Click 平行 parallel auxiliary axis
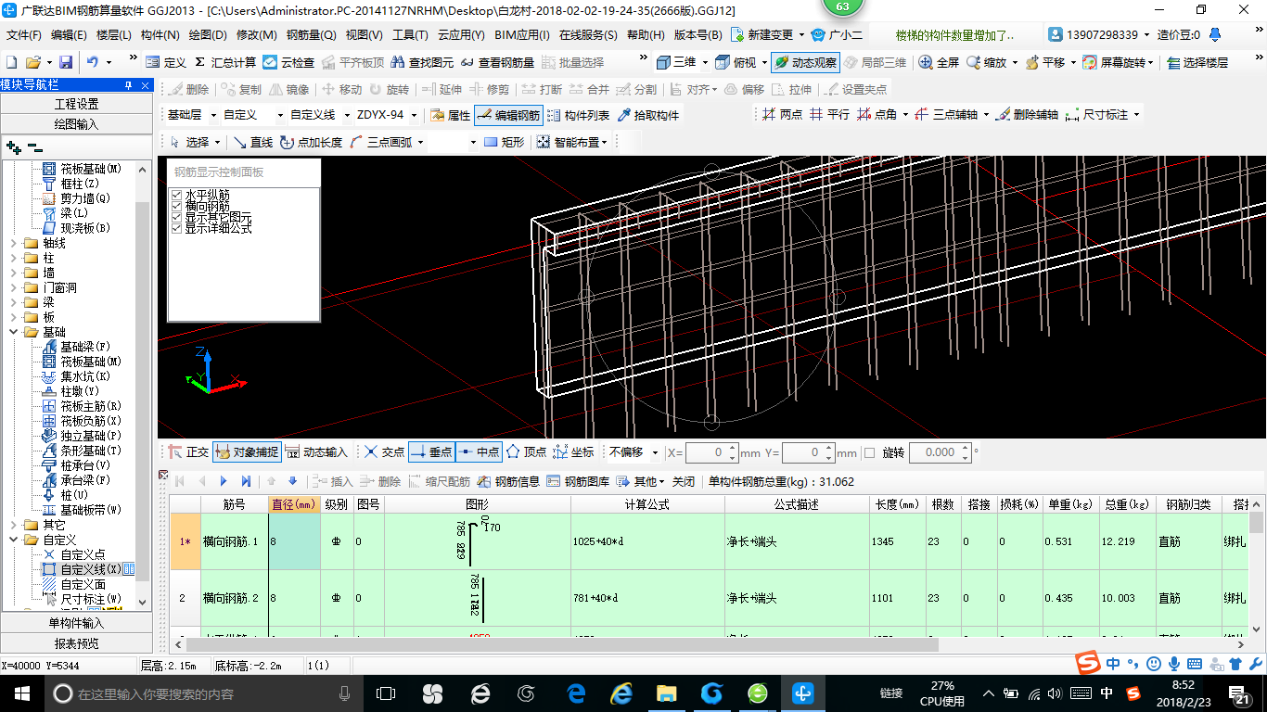The width and height of the screenshot is (1267, 712). tap(829, 114)
